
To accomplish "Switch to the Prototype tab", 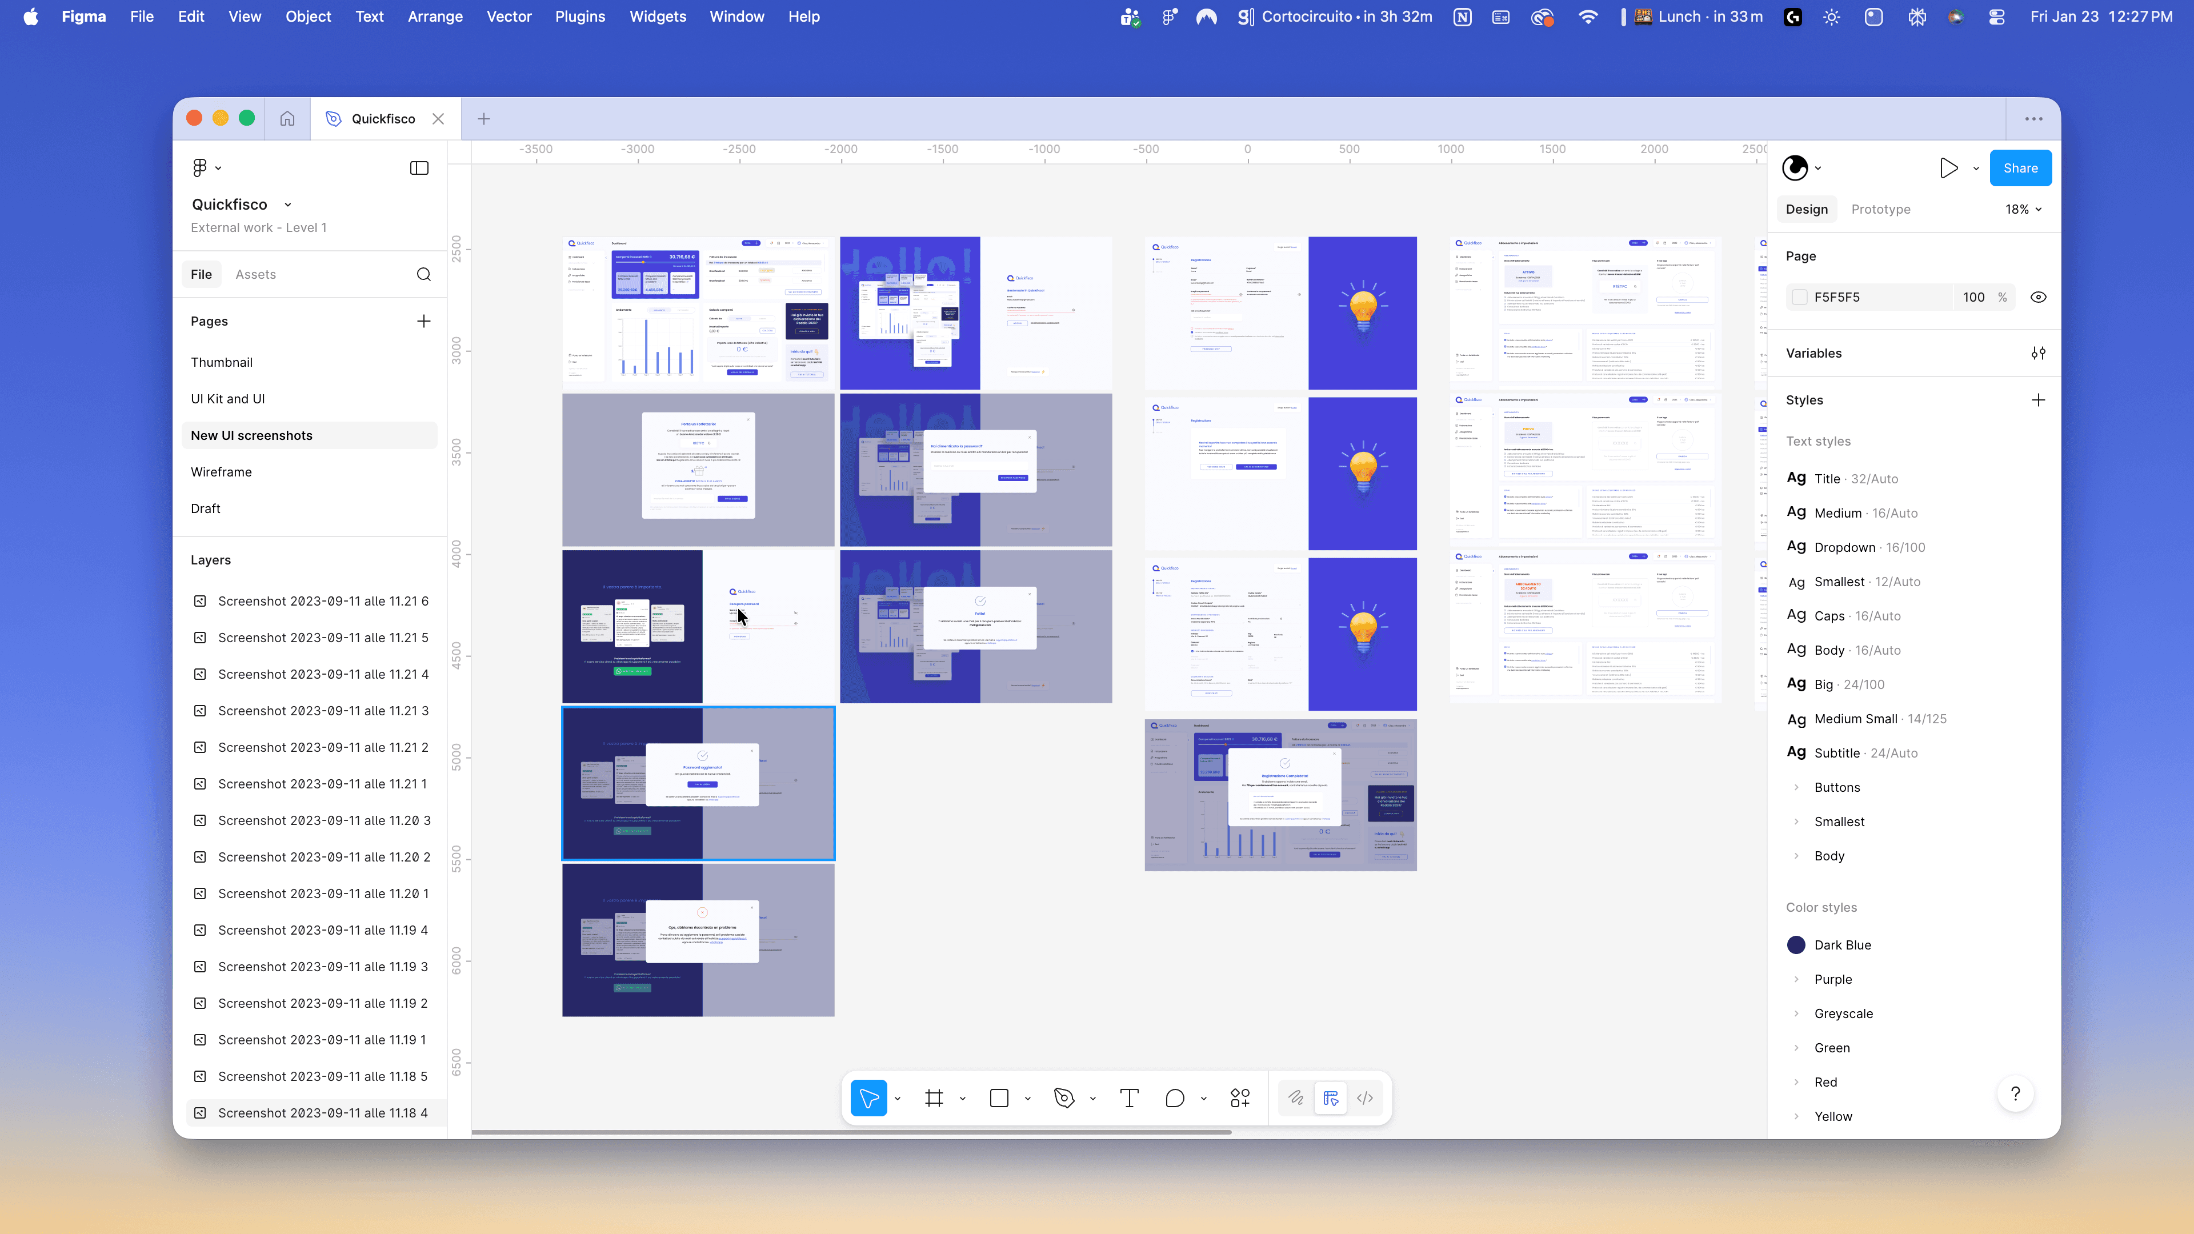I will click(x=1880, y=209).
